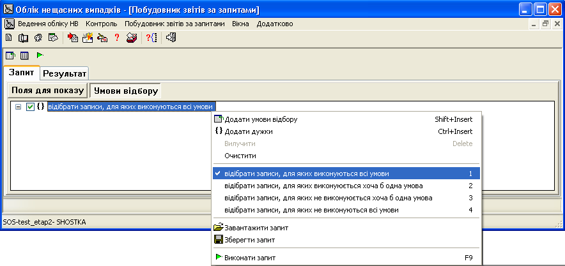Click the green play run-query toolbar icon

[x=40, y=55]
